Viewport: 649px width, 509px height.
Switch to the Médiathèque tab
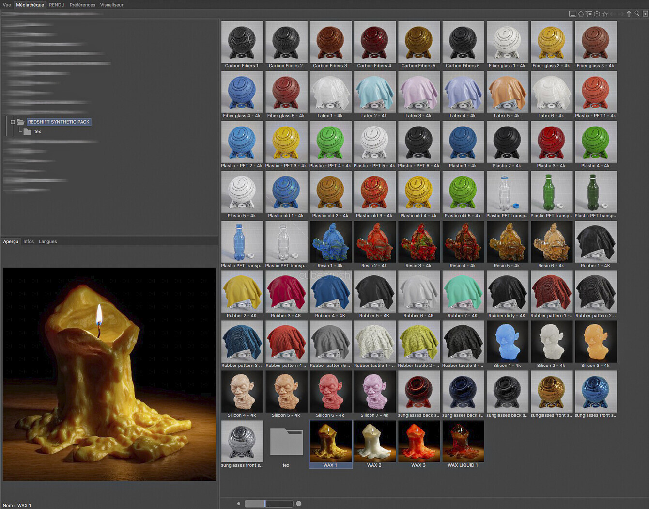pyautogui.click(x=30, y=5)
